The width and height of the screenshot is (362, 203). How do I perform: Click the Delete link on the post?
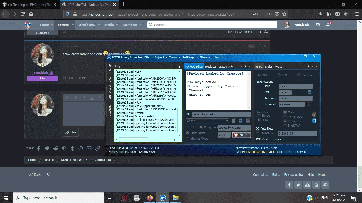(82, 78)
